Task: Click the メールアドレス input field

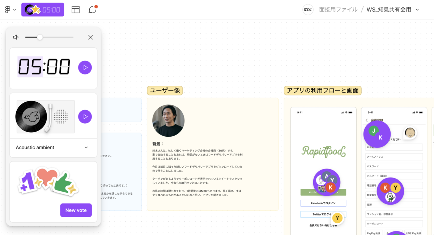Action: [x=394, y=157]
